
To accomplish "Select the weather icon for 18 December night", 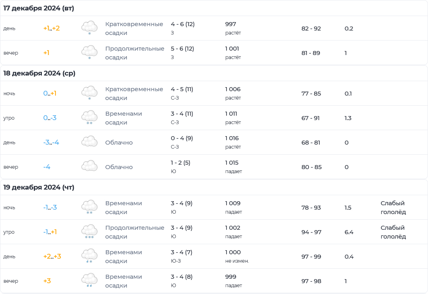I will pyautogui.click(x=89, y=93).
